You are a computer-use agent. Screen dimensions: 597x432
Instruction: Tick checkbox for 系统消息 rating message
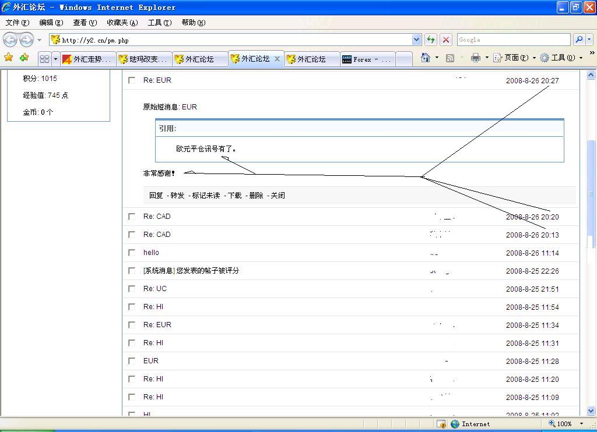point(132,271)
